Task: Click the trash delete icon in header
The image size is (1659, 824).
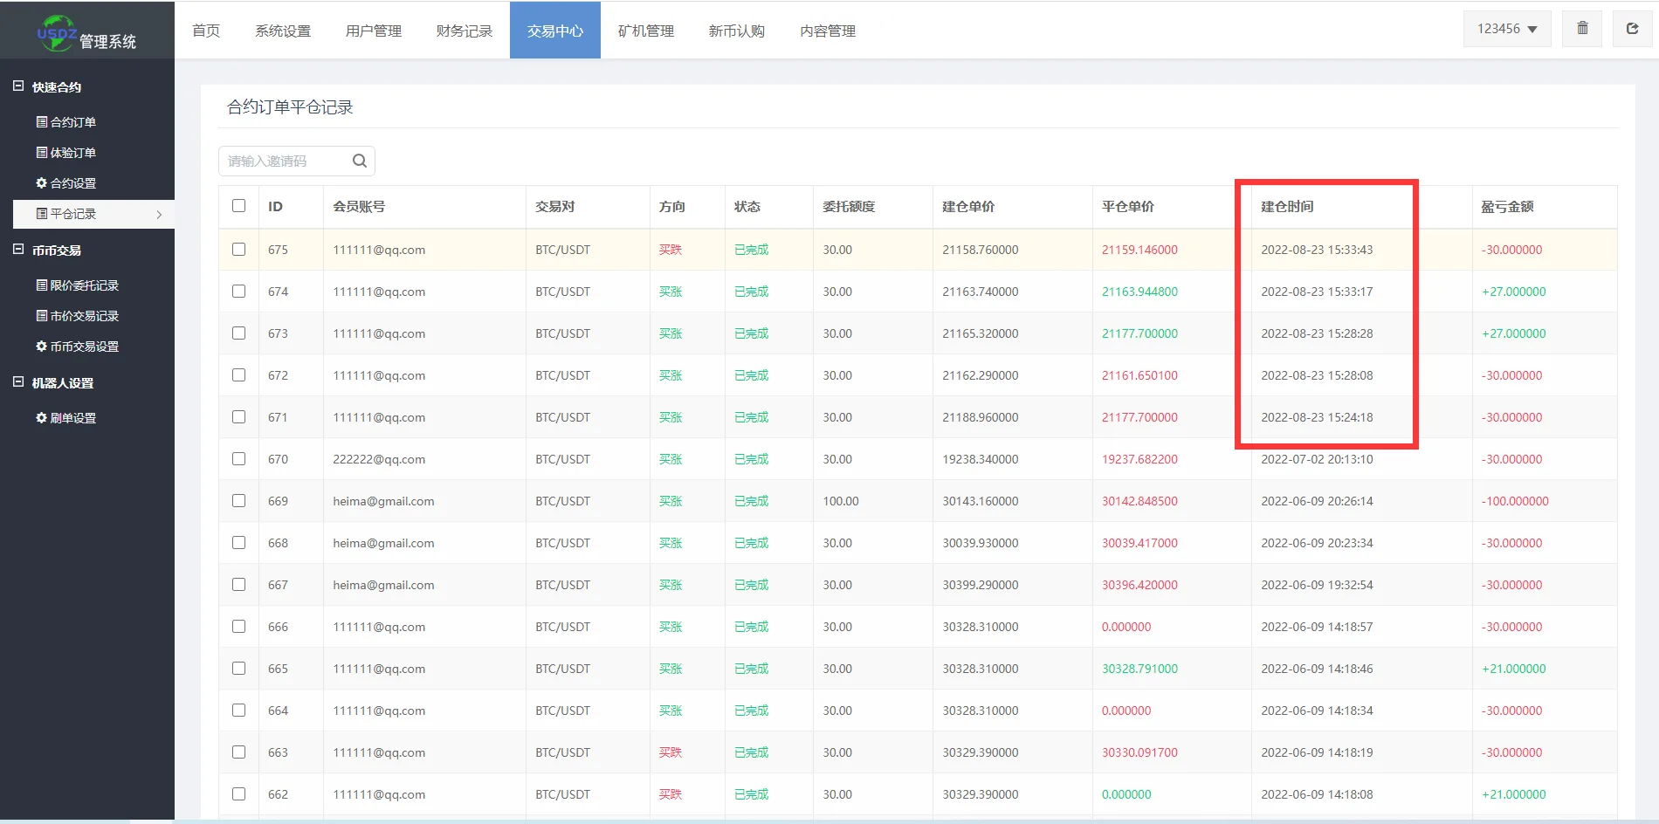Action: 1581,27
